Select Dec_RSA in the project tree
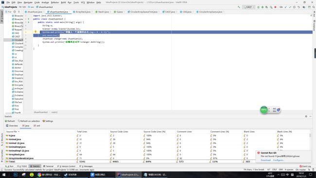316x178 pixels. pyautogui.click(x=18, y=61)
